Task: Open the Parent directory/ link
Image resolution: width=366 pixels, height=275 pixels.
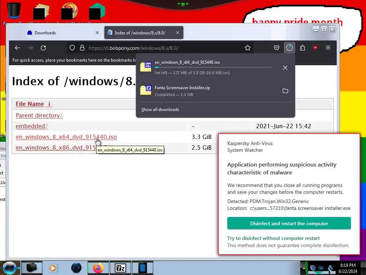Action: 39,115
